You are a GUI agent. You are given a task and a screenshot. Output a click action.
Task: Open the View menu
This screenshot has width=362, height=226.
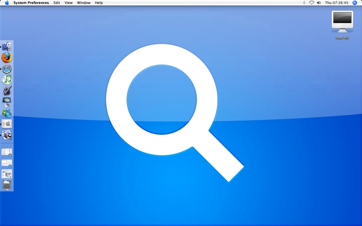point(69,3)
